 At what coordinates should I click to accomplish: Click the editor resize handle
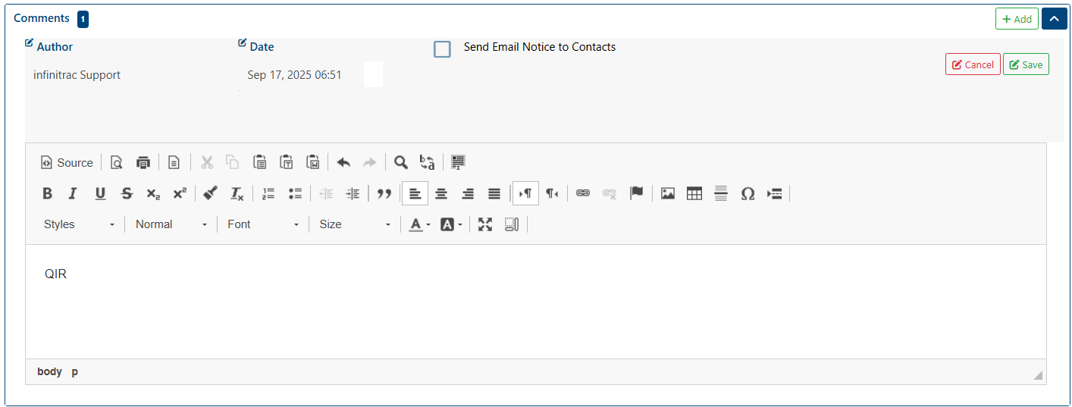tap(1037, 374)
